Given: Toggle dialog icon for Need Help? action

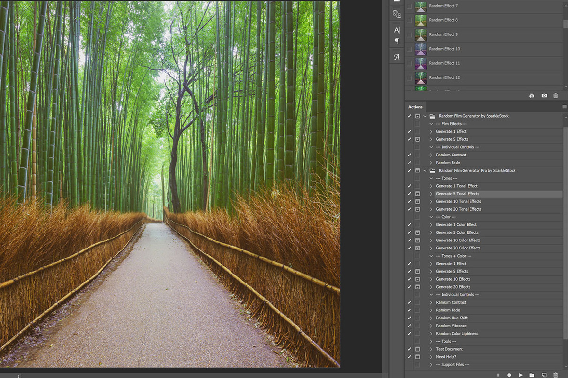Looking at the screenshot, I should pyautogui.click(x=417, y=357).
